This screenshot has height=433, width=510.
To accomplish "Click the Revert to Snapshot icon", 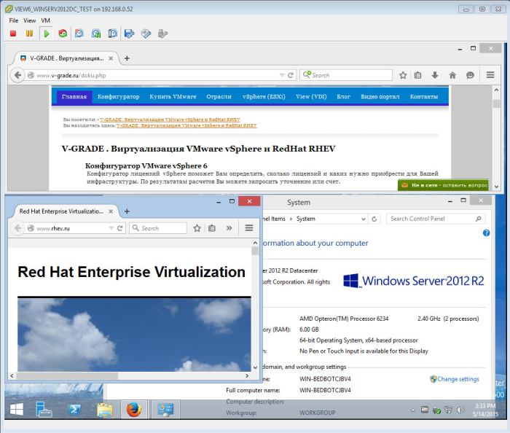I will coord(96,34).
